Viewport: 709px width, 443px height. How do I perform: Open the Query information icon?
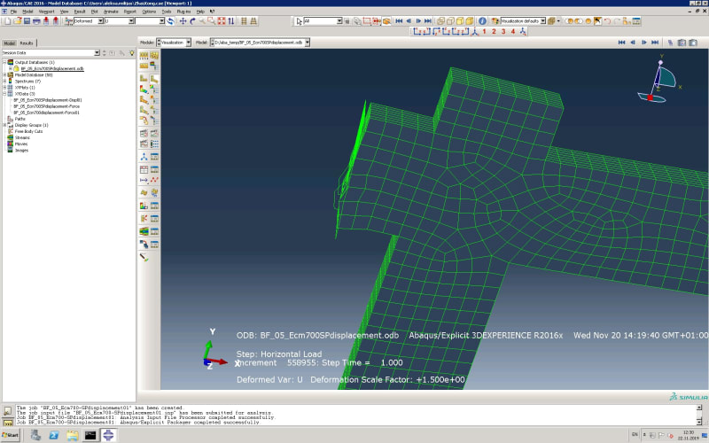click(482, 21)
